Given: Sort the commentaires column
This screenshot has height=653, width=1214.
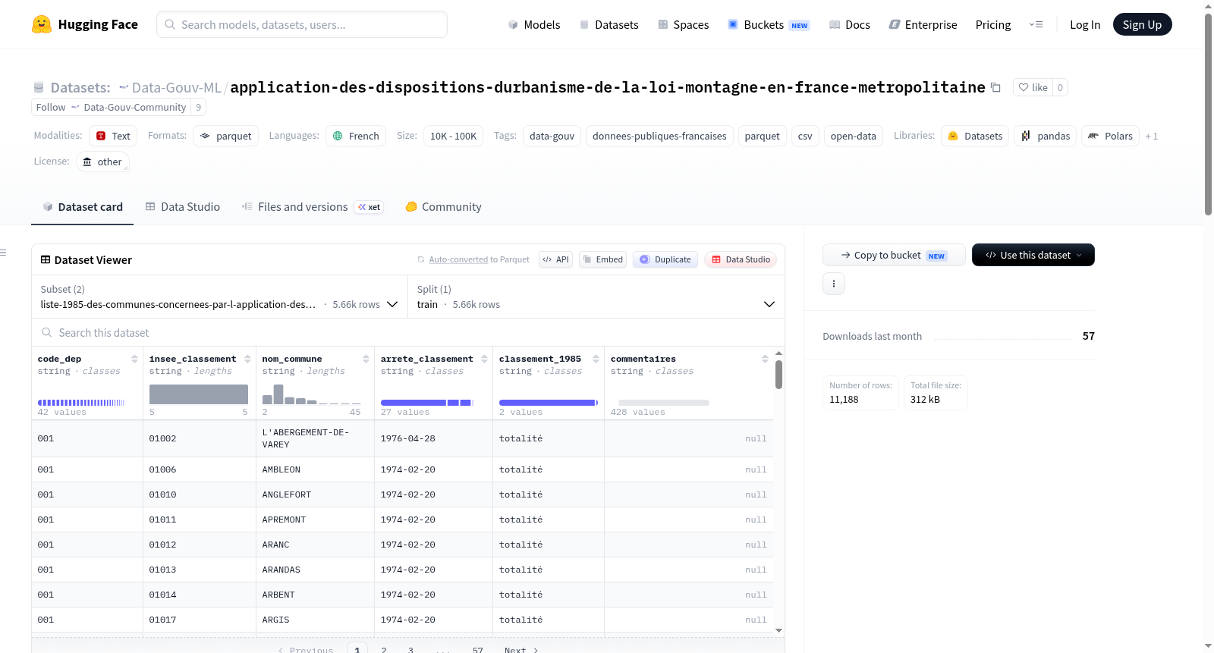Looking at the screenshot, I should [x=765, y=359].
